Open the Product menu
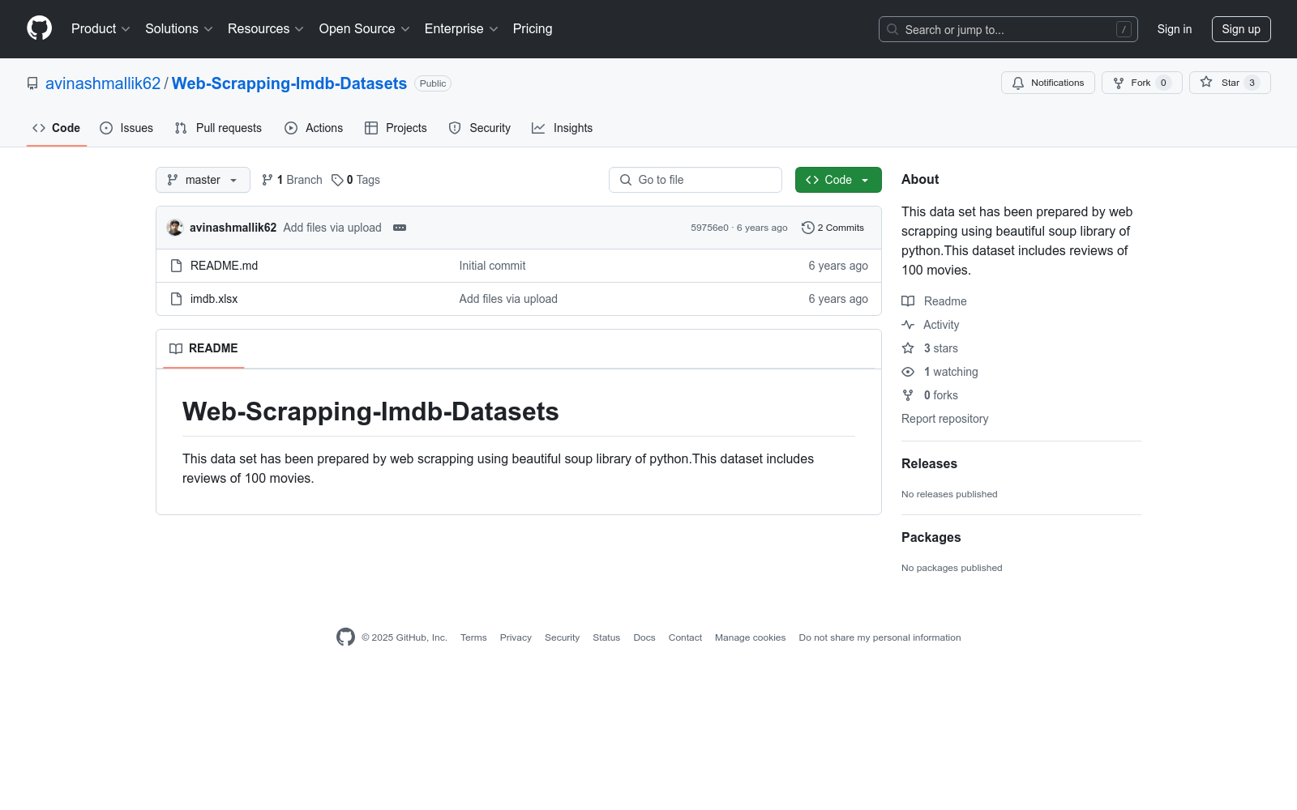Screen dimensions: 1297x810 [101, 28]
